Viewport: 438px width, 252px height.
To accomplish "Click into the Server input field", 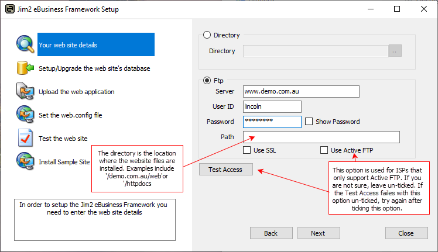I will click(x=300, y=92).
